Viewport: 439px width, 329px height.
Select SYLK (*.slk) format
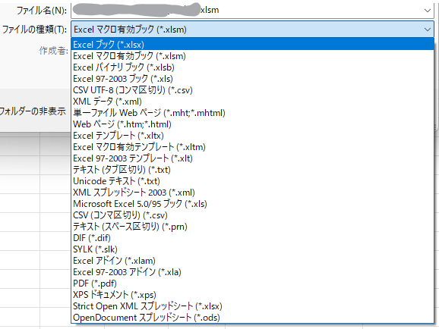coord(252,249)
